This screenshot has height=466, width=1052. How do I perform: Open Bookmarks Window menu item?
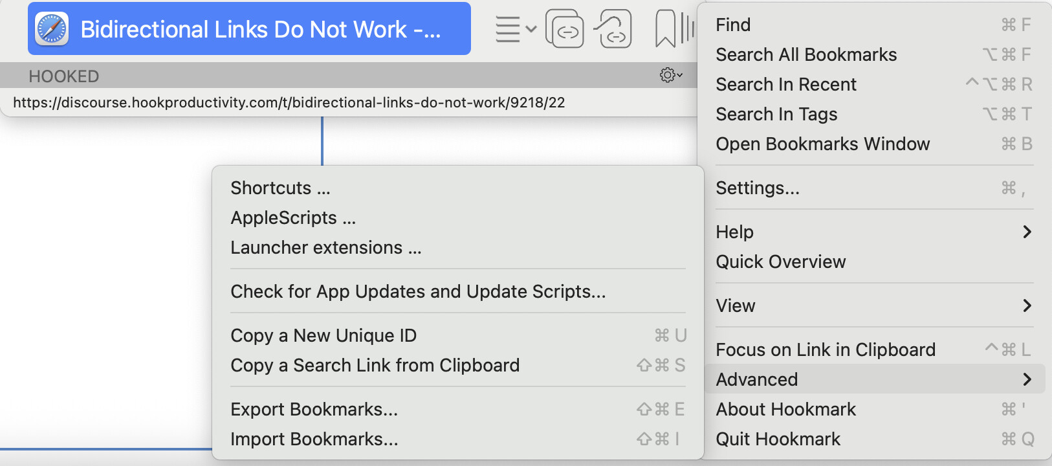[x=822, y=144]
